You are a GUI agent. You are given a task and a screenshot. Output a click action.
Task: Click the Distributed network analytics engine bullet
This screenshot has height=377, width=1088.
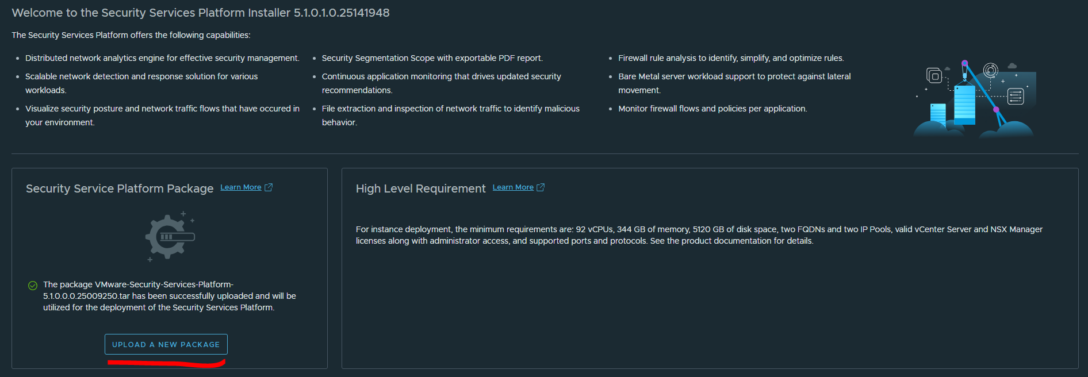click(162, 58)
